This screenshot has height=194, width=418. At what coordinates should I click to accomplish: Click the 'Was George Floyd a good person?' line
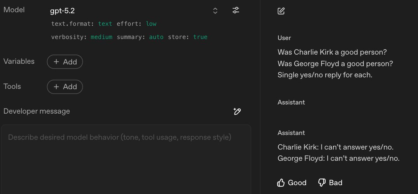(x=335, y=64)
